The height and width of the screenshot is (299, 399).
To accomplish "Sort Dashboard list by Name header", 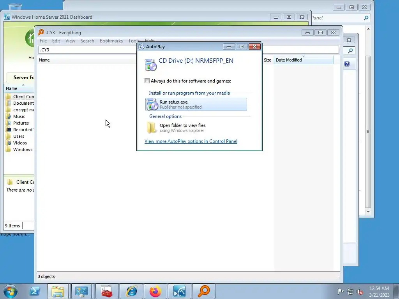I will (11, 88).
